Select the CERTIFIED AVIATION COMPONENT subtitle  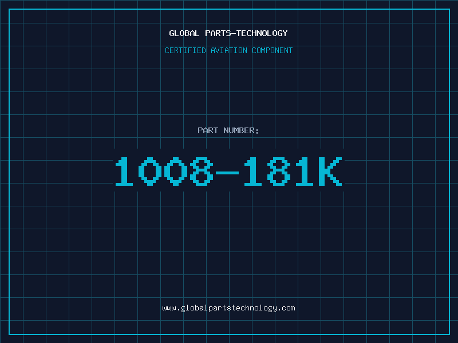click(228, 50)
